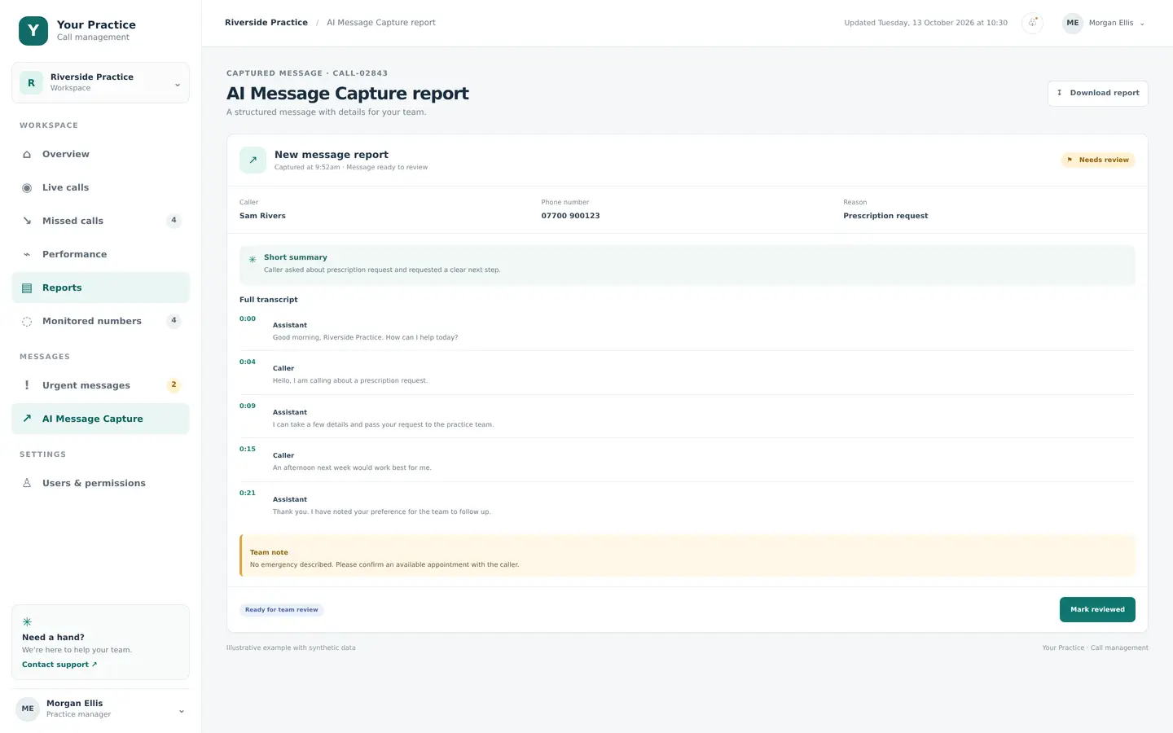Screen dimensions: 1173x733
Task: Click the Riverside Practice breadcrumb
Action: (x=266, y=23)
